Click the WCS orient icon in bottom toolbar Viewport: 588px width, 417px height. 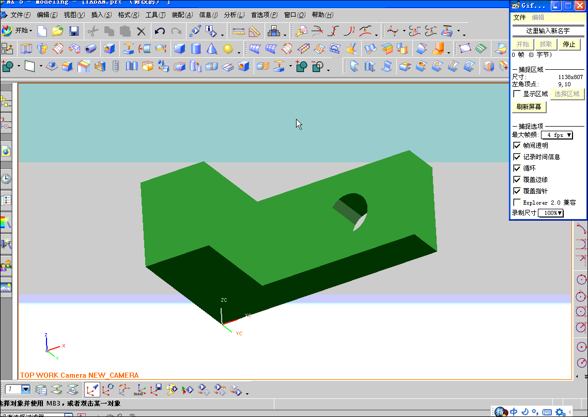click(92, 390)
